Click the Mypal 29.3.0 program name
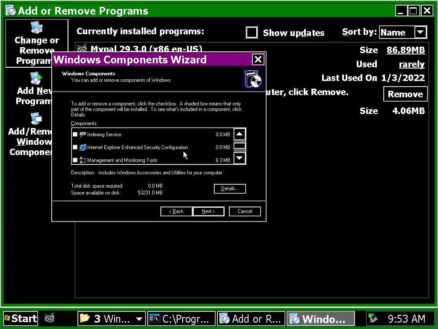Viewport: 438px width, 329px height. [146, 48]
